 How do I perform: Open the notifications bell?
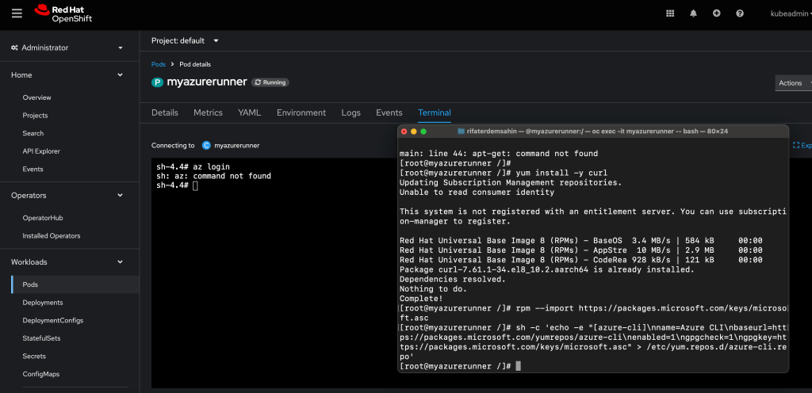693,13
